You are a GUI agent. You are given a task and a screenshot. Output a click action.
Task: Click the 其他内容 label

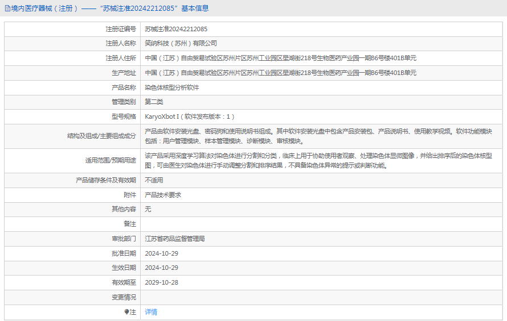pyautogui.click(x=124, y=209)
